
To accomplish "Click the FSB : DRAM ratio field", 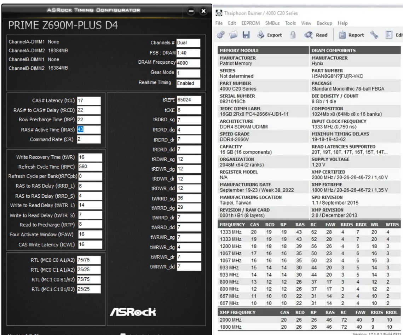I will 188,53.
